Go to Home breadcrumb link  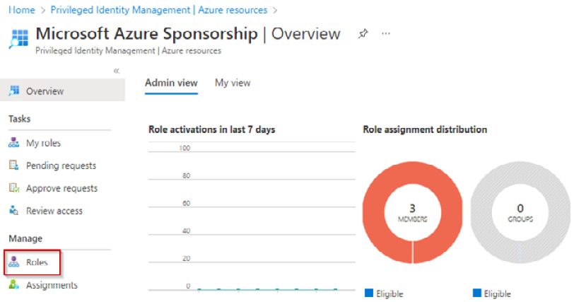tap(22, 10)
